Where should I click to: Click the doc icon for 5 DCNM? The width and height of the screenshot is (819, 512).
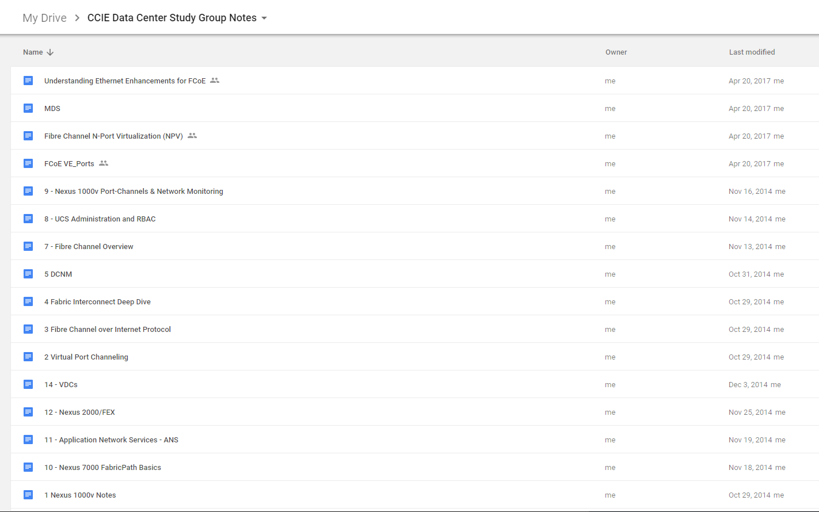[28, 274]
